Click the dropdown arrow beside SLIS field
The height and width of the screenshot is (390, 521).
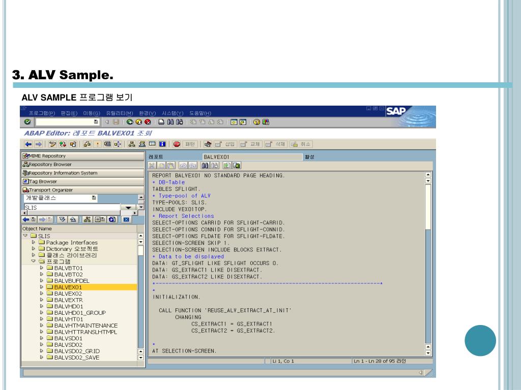tap(128, 208)
